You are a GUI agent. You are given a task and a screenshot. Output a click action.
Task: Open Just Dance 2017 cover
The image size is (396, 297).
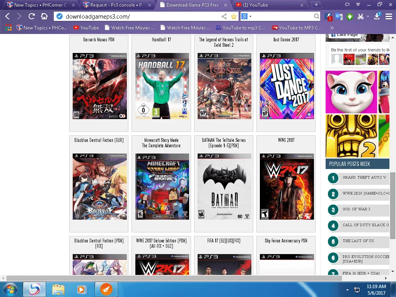point(287,86)
